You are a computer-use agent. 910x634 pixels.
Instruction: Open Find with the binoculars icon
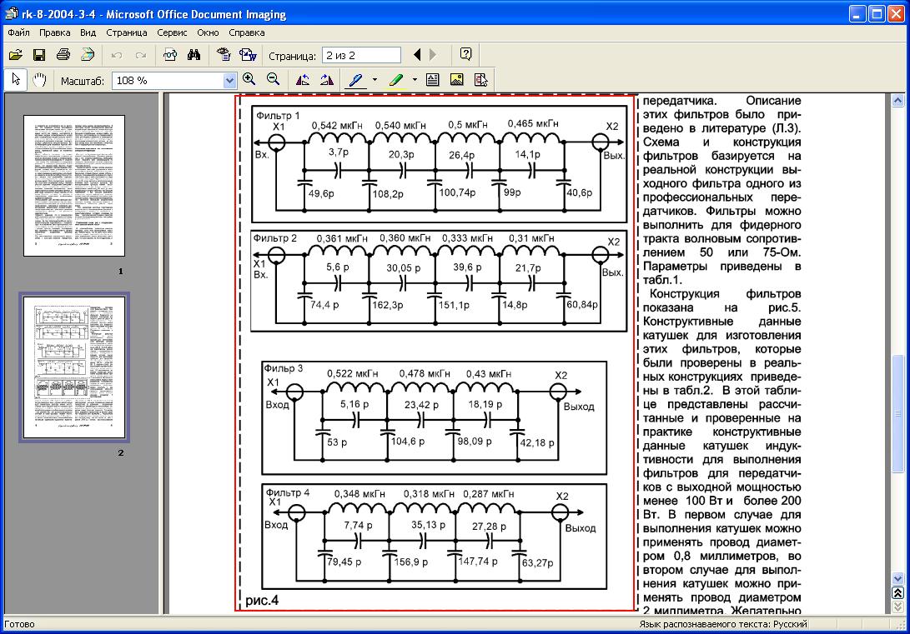(194, 55)
